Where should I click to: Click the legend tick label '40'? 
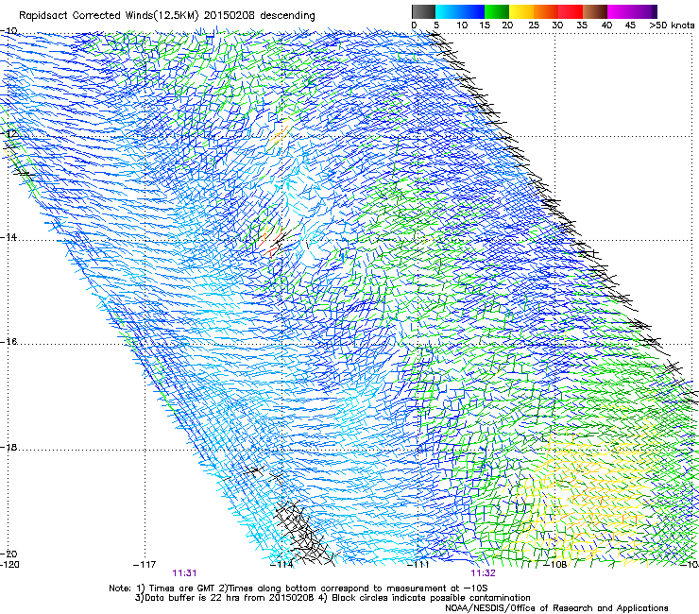[606, 26]
